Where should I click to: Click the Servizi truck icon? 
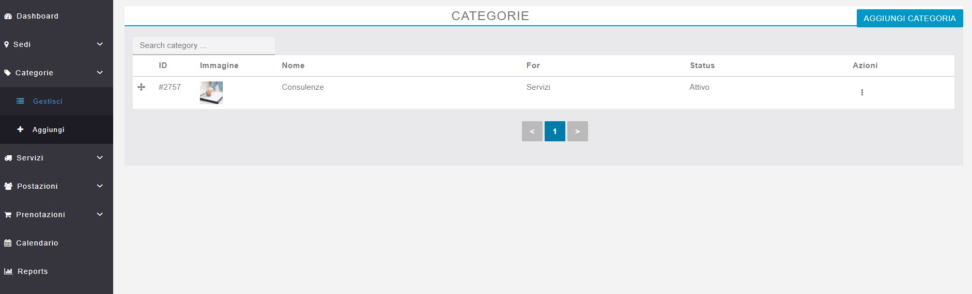click(x=8, y=158)
